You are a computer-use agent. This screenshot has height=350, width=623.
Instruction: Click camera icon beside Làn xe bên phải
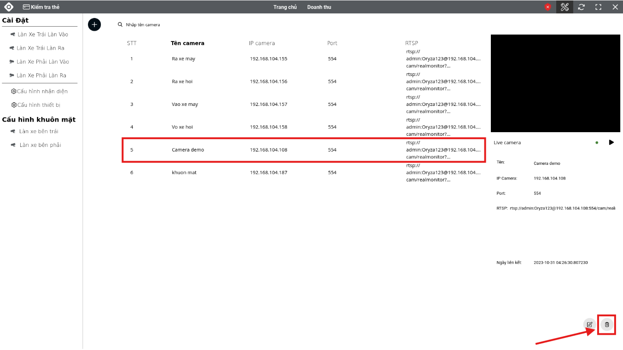[13, 145]
